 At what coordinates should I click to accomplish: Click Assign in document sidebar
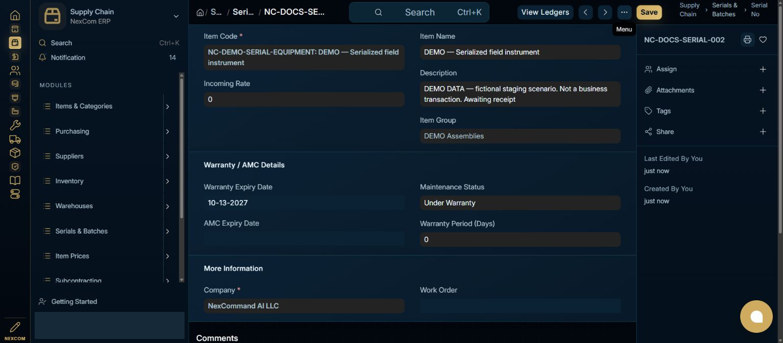666,69
